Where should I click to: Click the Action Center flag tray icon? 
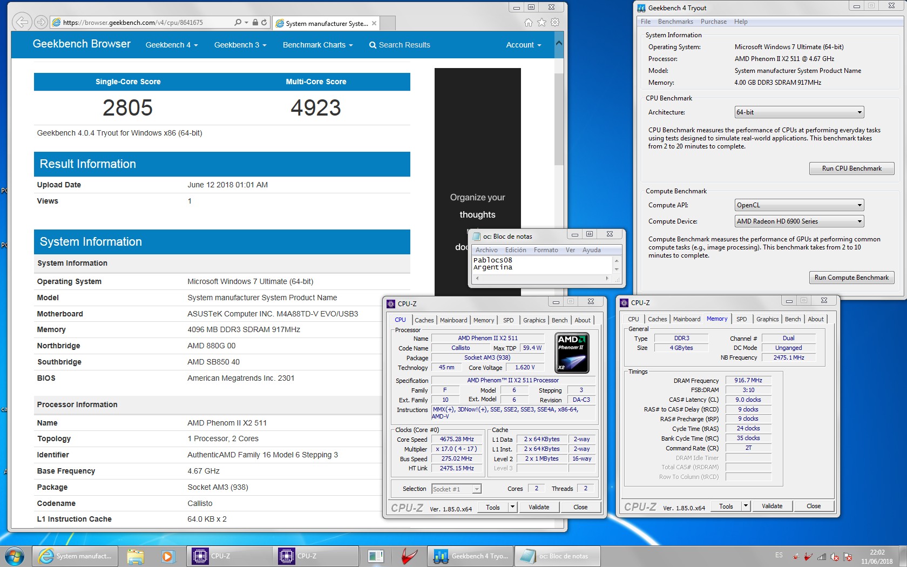point(848,557)
